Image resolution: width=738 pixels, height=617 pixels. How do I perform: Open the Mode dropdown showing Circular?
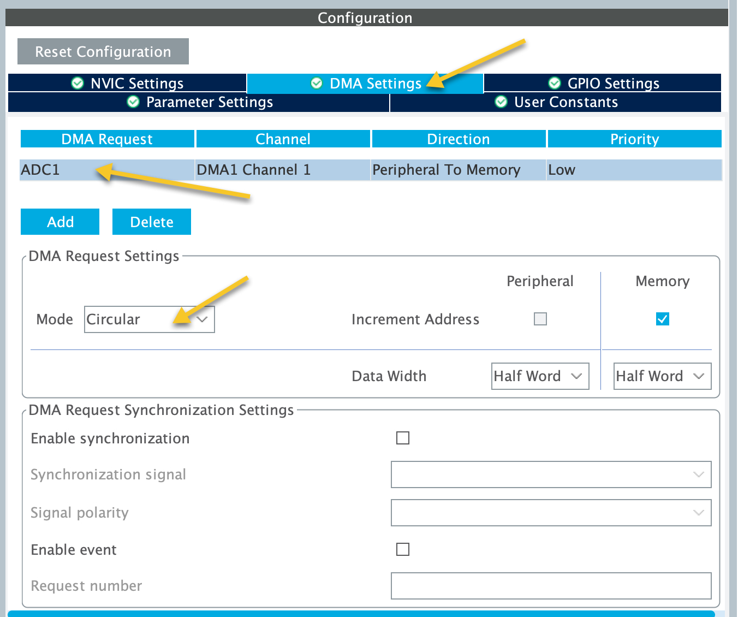click(149, 319)
